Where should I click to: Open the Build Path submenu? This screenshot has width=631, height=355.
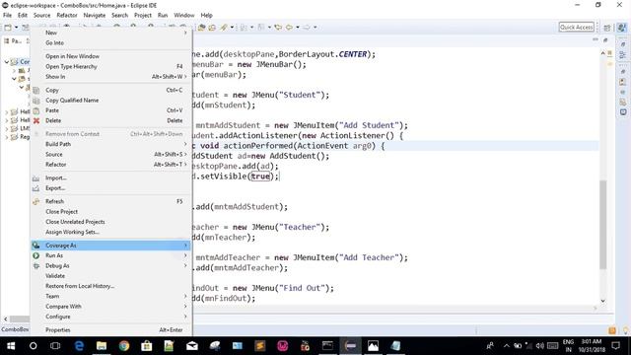[111, 144]
